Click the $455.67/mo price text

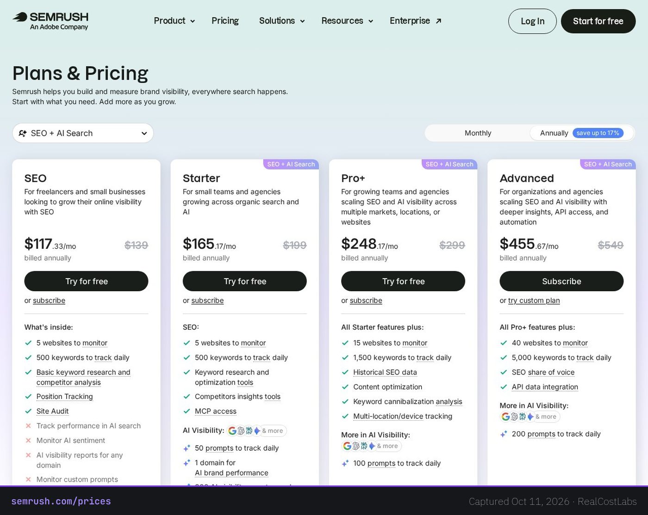(x=529, y=244)
